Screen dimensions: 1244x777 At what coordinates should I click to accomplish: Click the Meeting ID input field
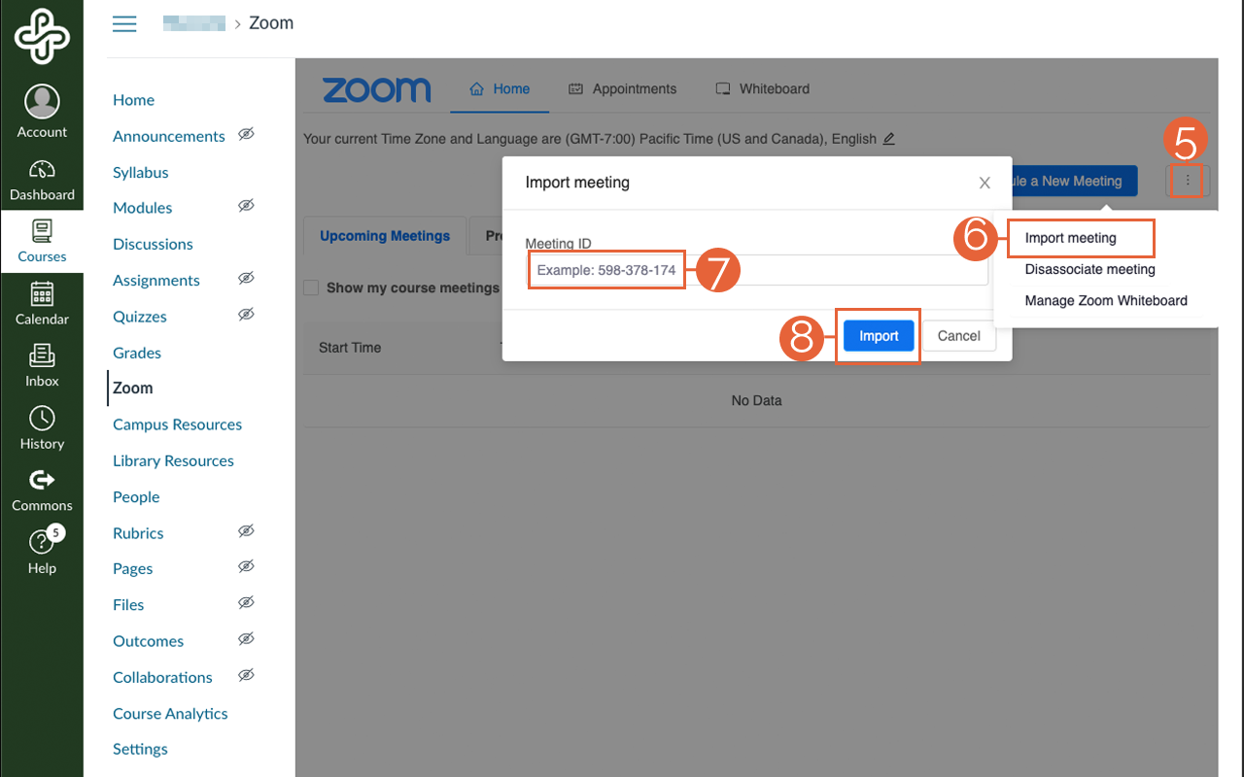(x=836, y=270)
